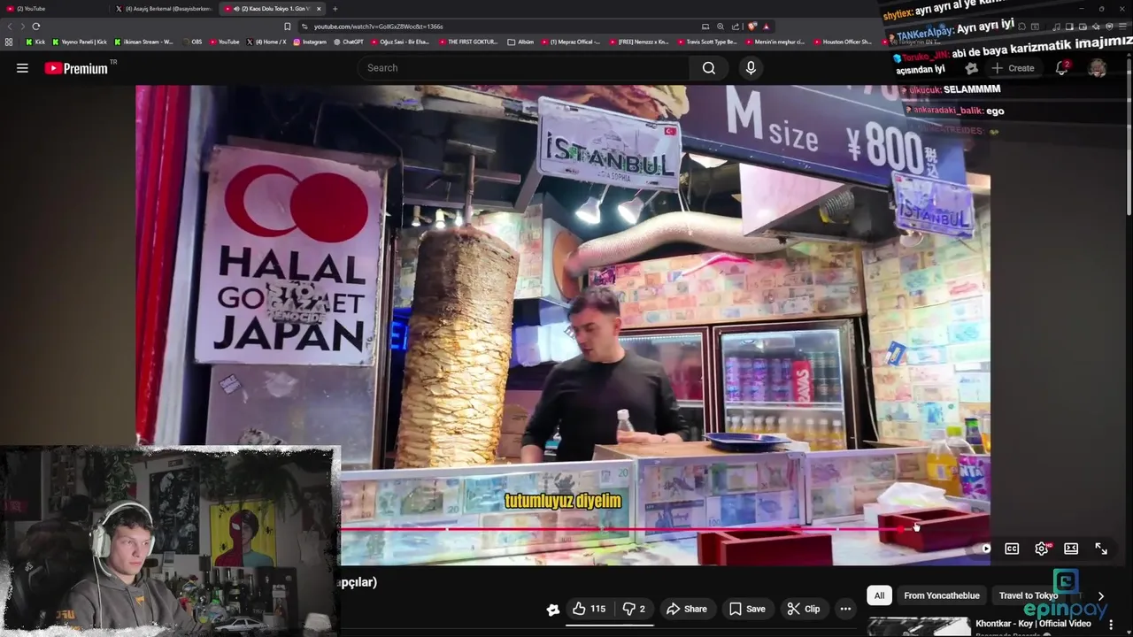Toggle the browser sidebar panel icon
1133x637 pixels.
1069,27
